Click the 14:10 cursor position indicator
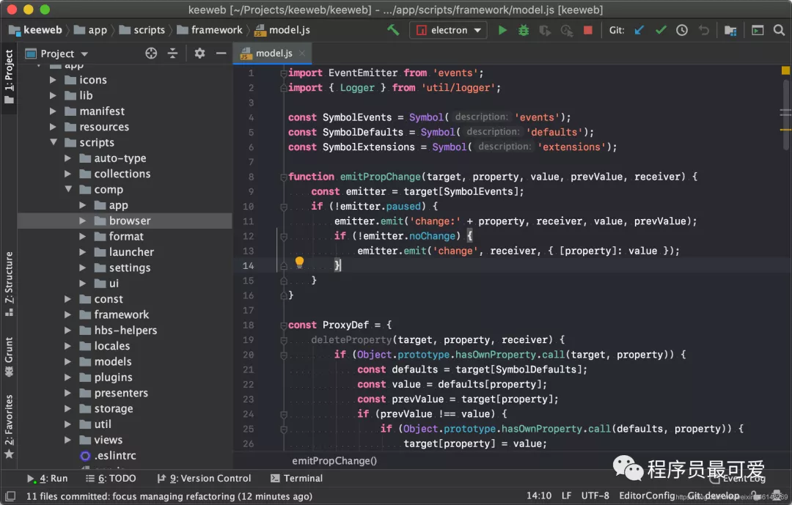This screenshot has width=792, height=505. (539, 495)
